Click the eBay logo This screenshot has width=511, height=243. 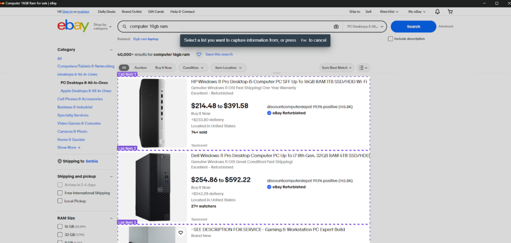pos(73,26)
